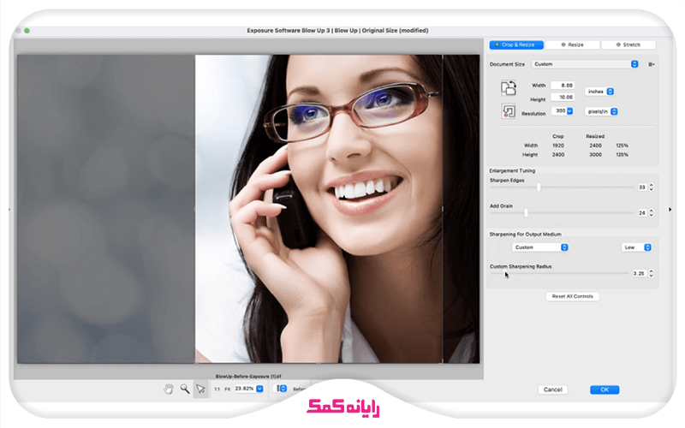Click the Height 10.00 input field
This screenshot has height=428, width=685.
point(563,97)
